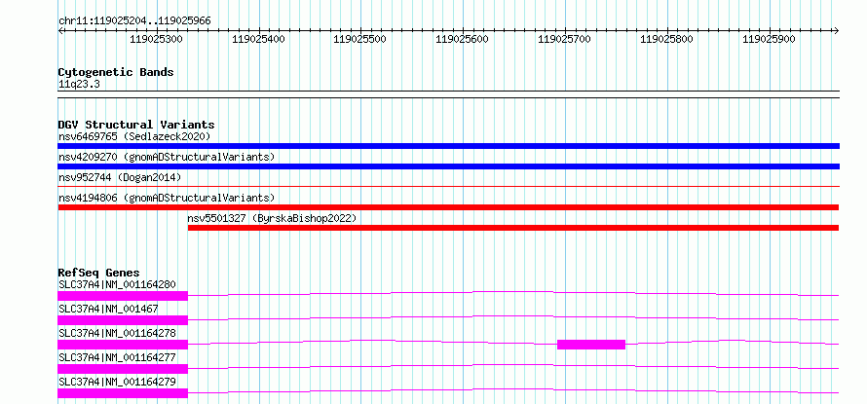Click the 11q23.3 band label
867x404 pixels.
[x=79, y=85]
